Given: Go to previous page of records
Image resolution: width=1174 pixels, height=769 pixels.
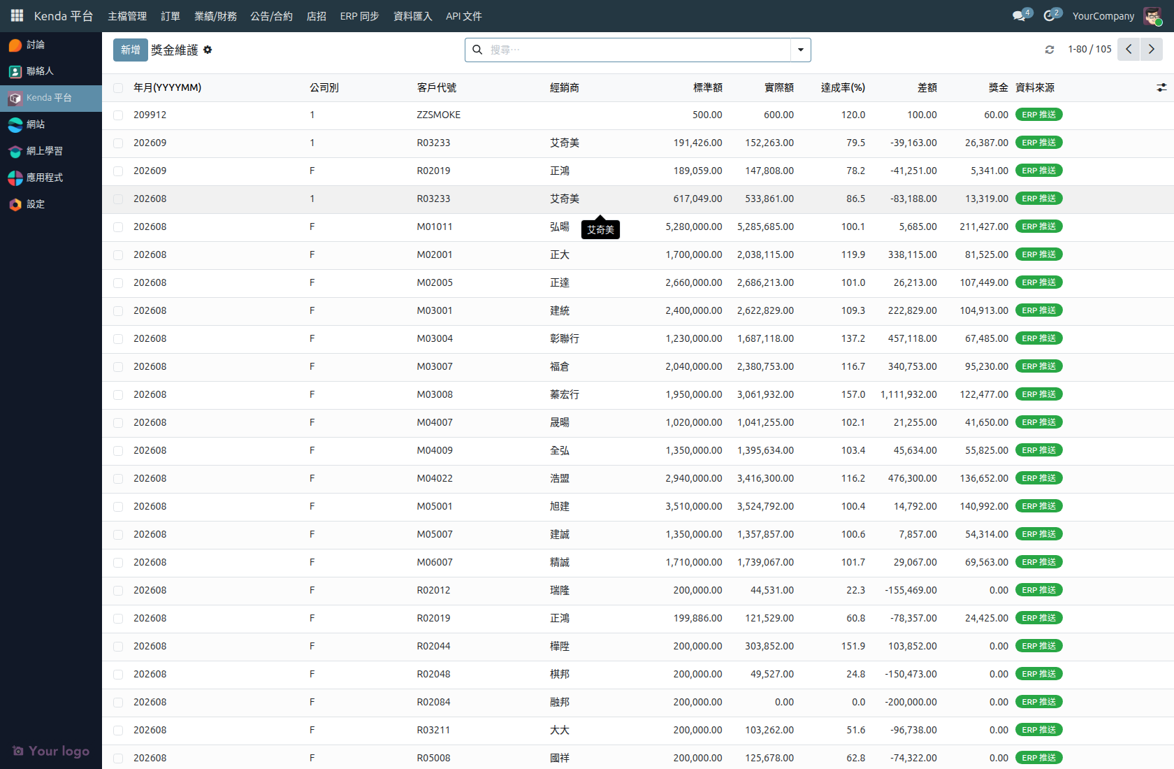Looking at the screenshot, I should pyautogui.click(x=1129, y=50).
